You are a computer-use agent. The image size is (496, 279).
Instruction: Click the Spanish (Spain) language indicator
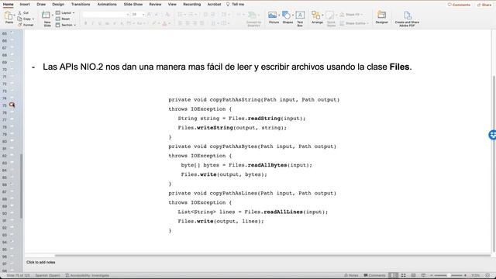click(48, 276)
